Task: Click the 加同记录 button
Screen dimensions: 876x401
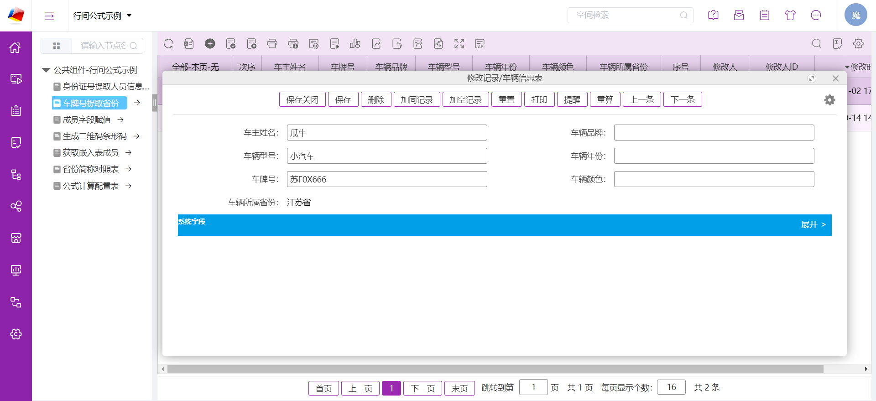Action: point(417,99)
